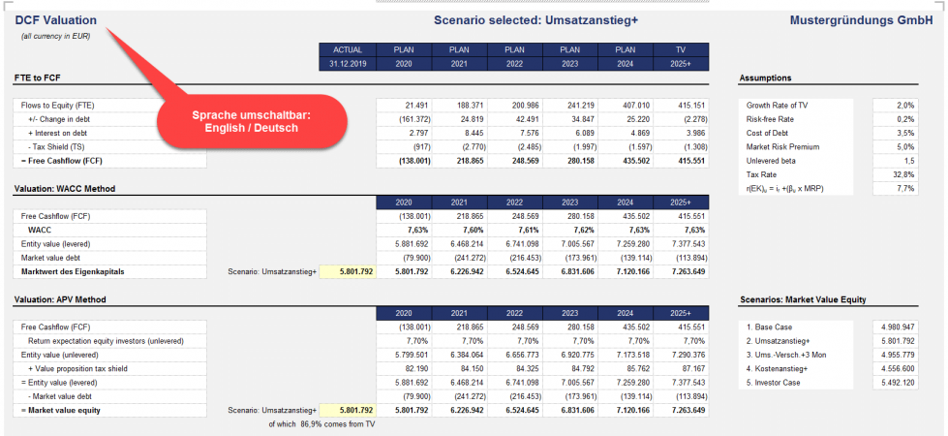Change the Market Risk Premium value
Screen dimensions: 948x436
click(x=893, y=146)
